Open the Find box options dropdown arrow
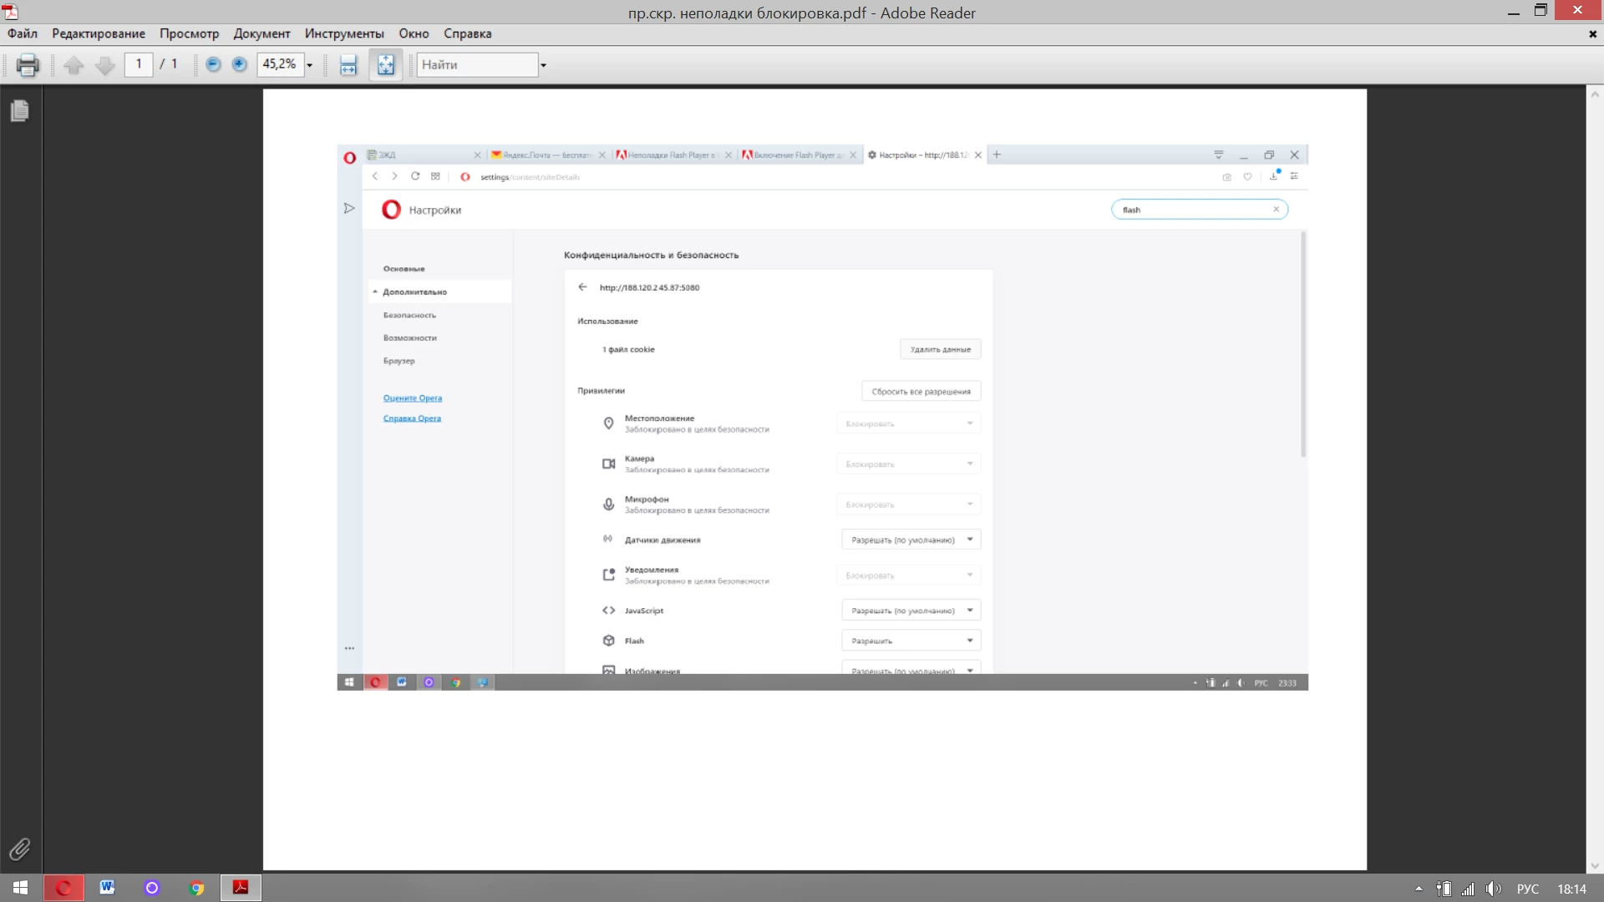Screen dimensions: 1604x902 pyautogui.click(x=543, y=65)
